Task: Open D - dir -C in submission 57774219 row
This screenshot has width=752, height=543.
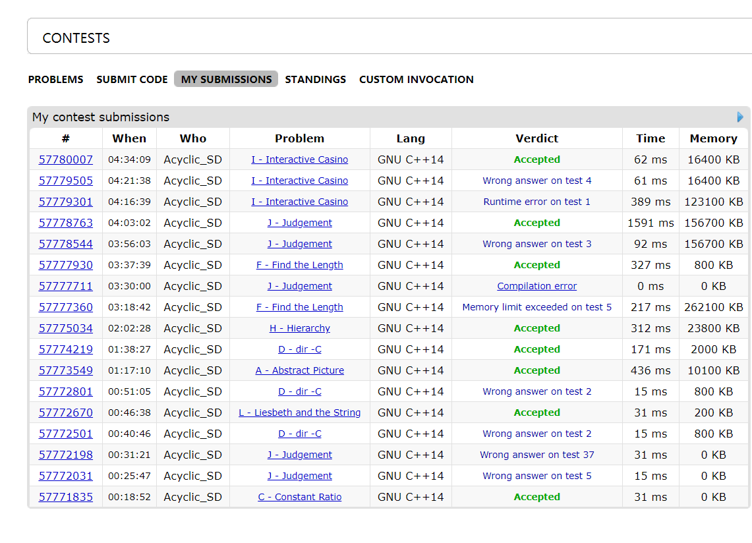Action: point(299,349)
